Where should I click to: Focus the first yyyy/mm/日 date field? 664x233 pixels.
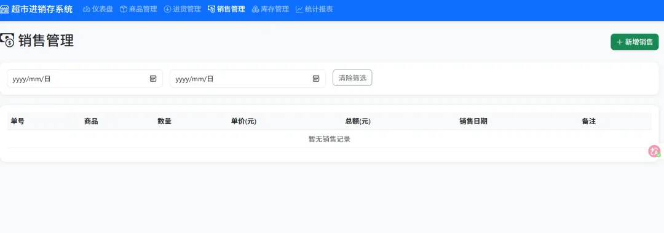click(85, 79)
